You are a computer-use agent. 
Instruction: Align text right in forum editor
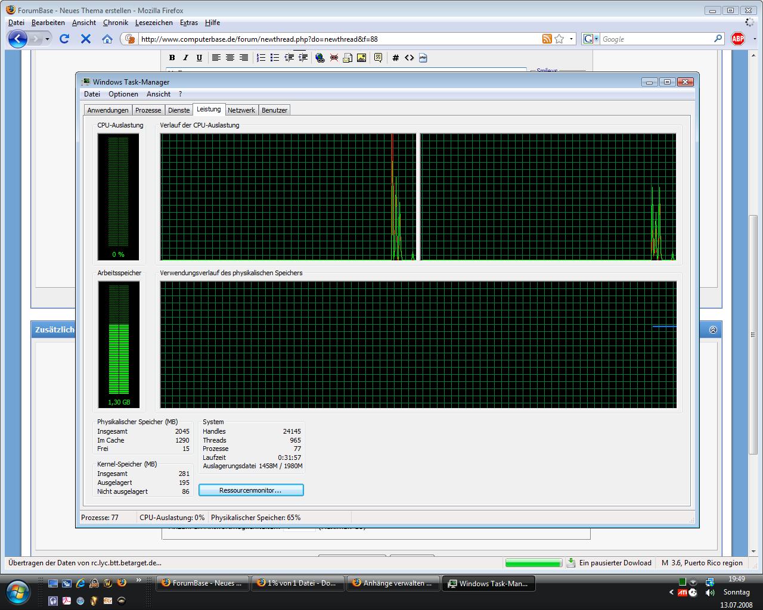point(243,58)
